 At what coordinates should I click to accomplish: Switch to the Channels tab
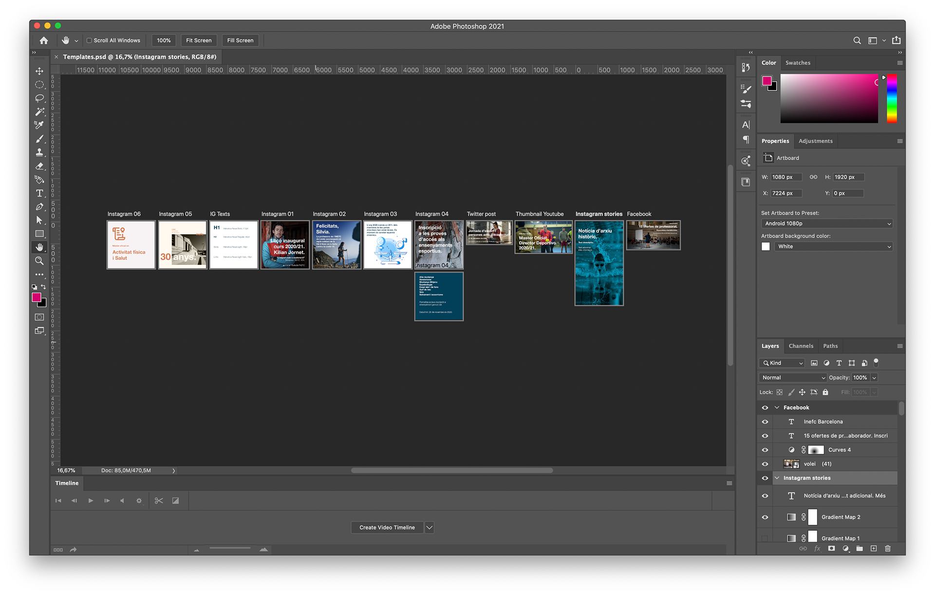(801, 346)
